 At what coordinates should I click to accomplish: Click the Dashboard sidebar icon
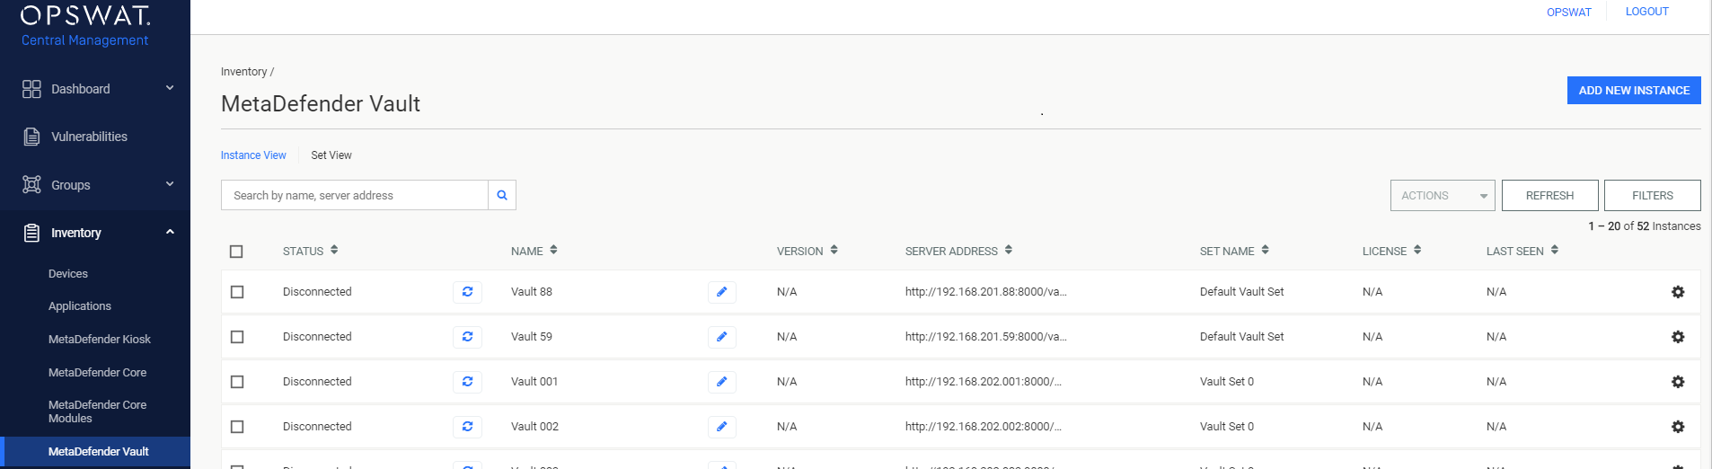tap(31, 89)
